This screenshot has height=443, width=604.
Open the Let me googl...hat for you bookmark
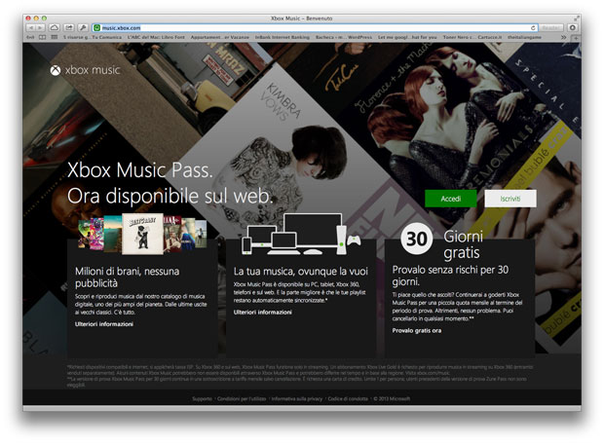point(407,37)
